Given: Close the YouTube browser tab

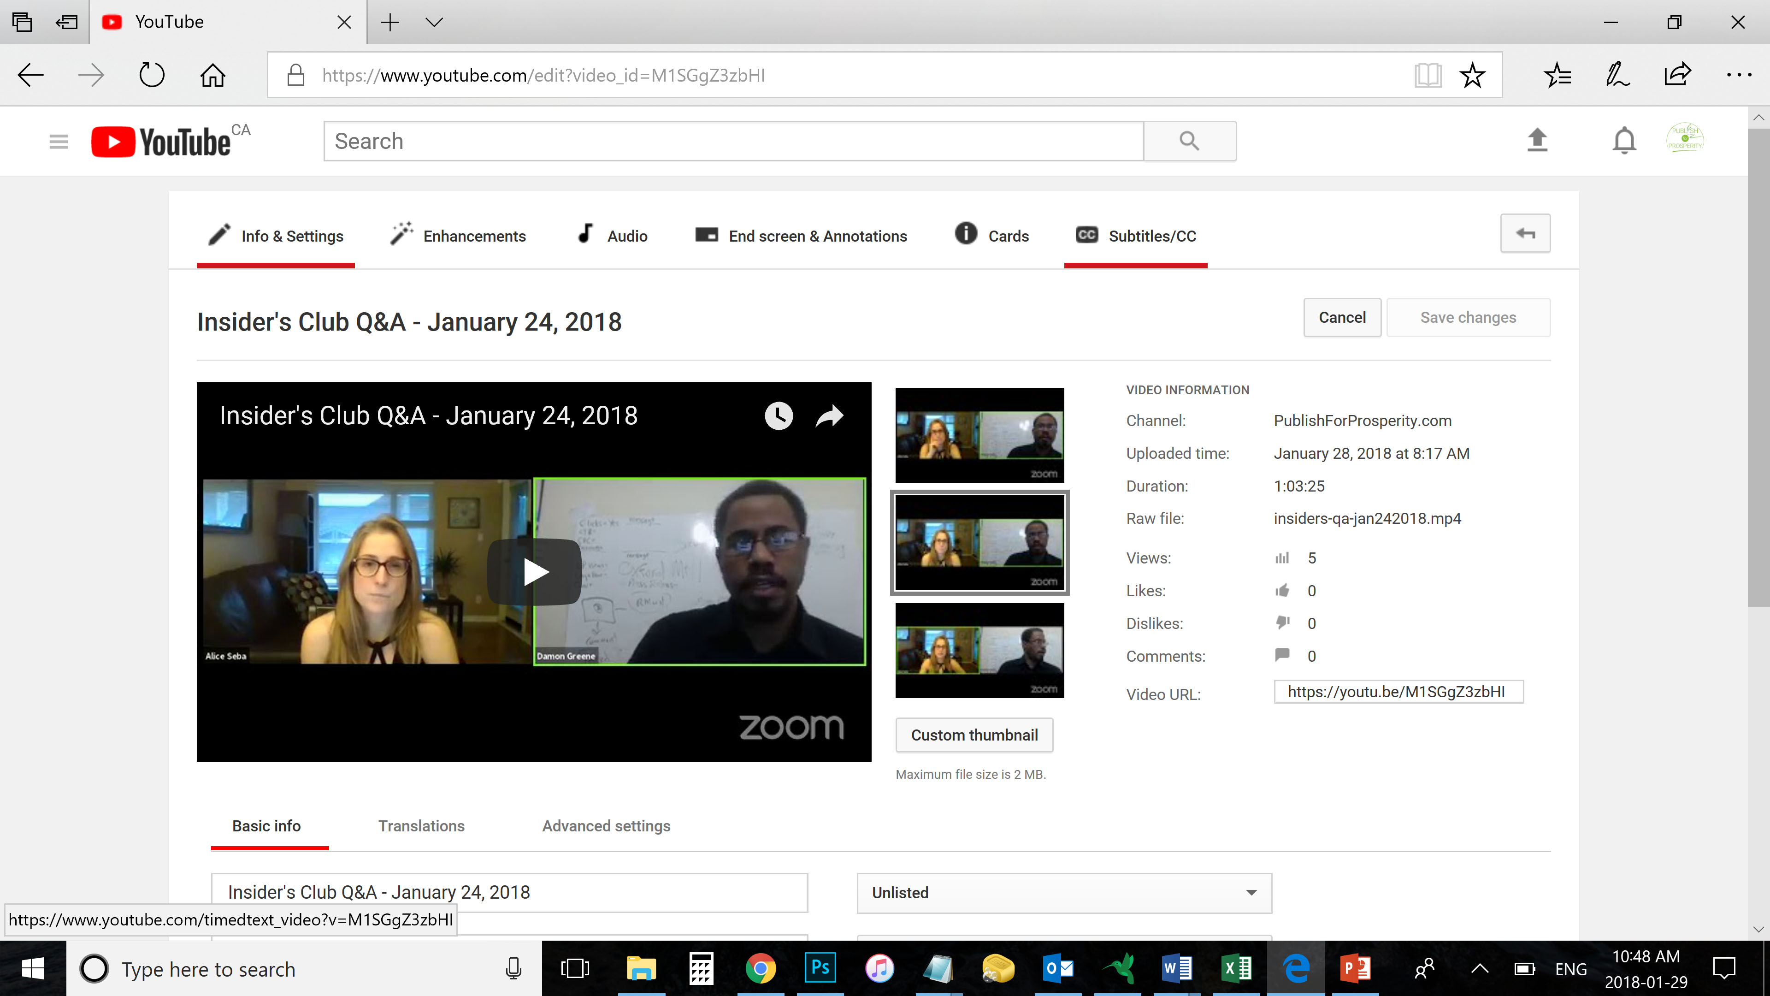Looking at the screenshot, I should tap(344, 22).
